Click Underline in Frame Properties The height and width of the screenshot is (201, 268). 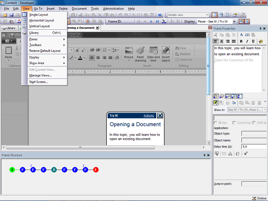(253, 41)
